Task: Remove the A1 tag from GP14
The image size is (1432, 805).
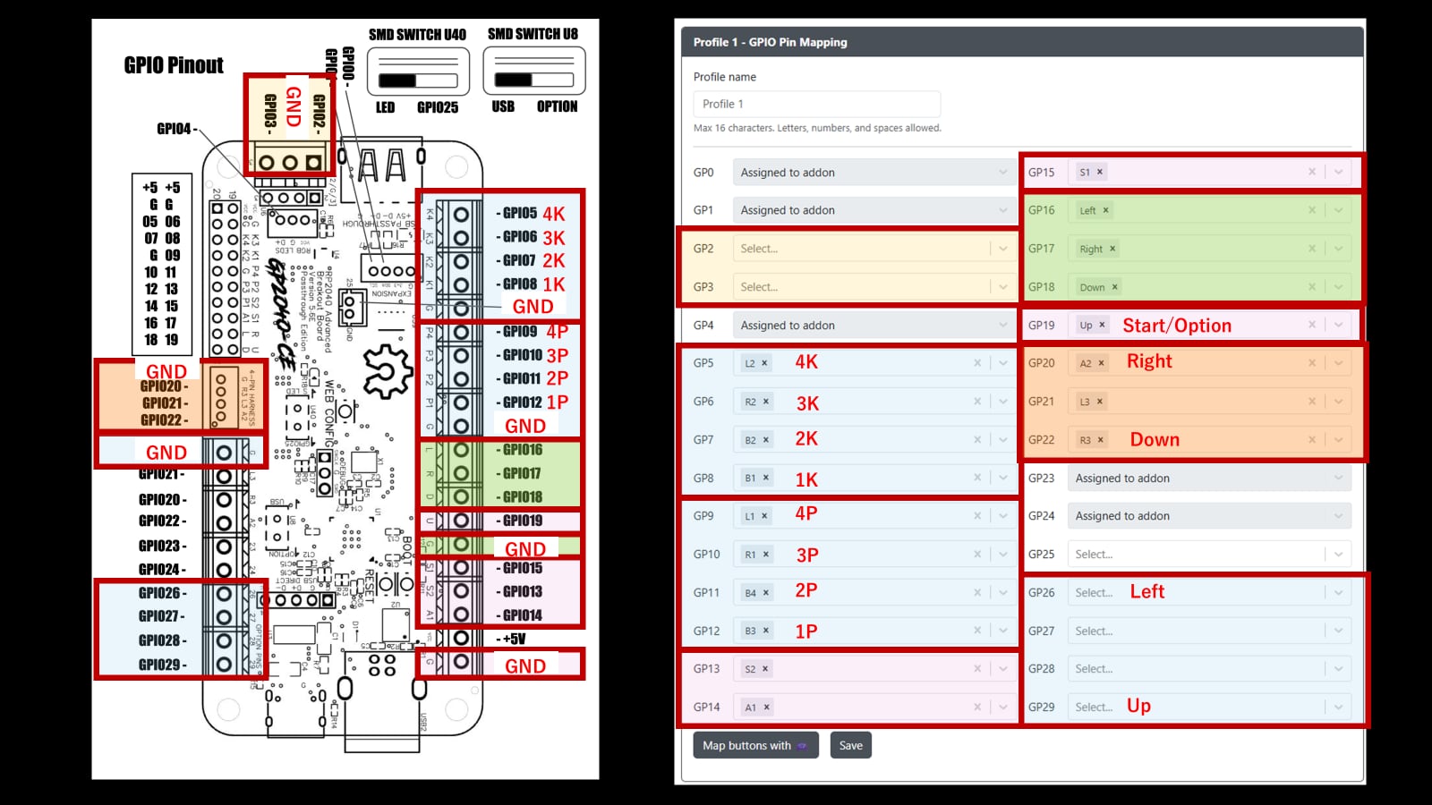Action: tap(767, 707)
